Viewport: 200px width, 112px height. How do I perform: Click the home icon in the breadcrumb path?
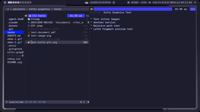tap(8, 9)
